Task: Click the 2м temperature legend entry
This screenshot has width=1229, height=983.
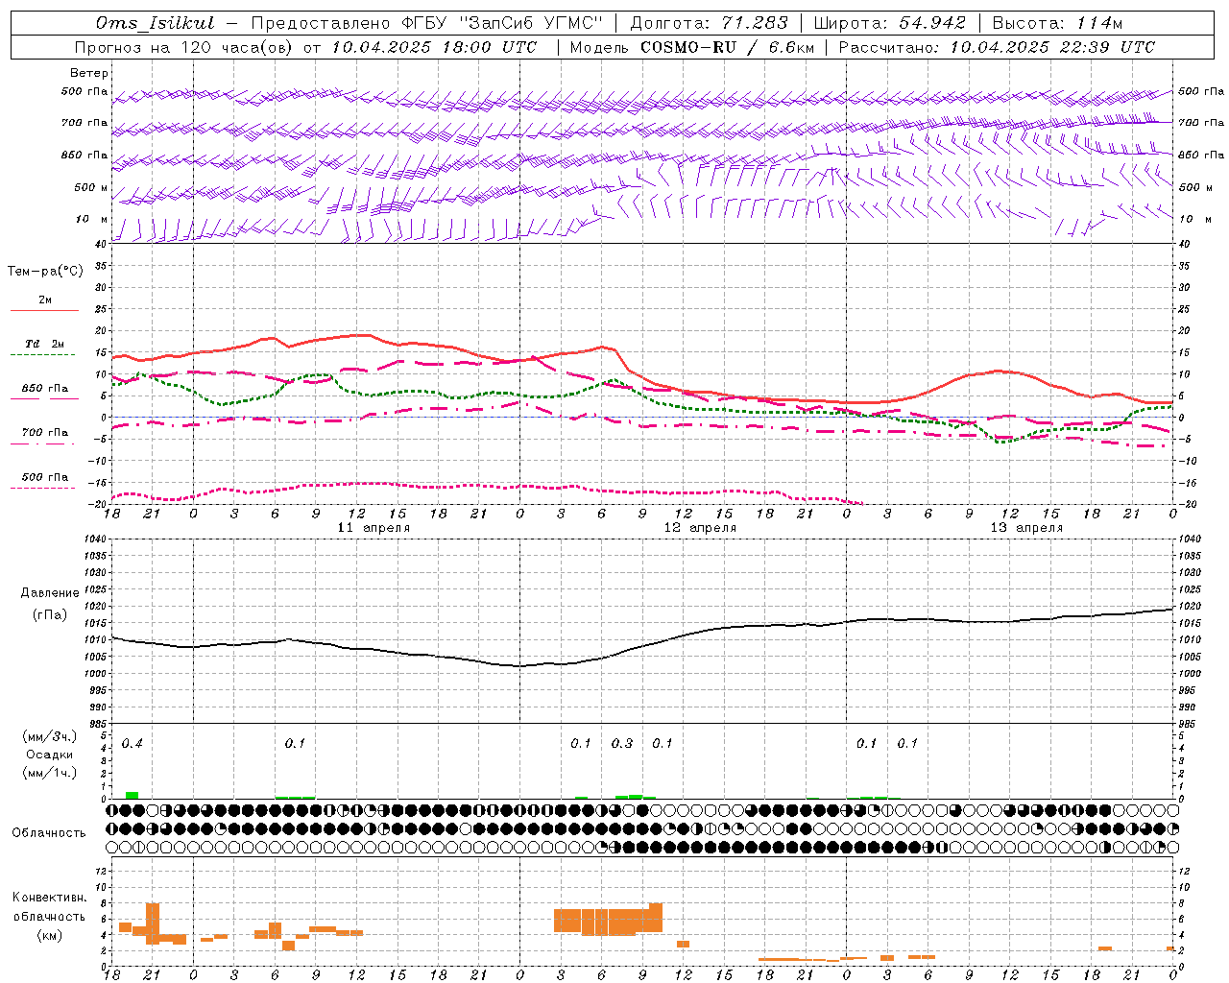Action: coord(45,300)
